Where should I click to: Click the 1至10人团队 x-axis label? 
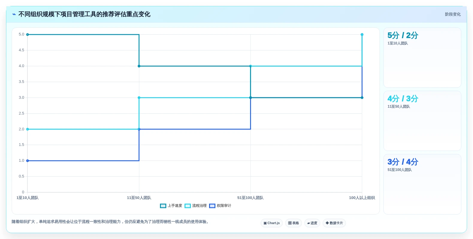pyautogui.click(x=28, y=198)
